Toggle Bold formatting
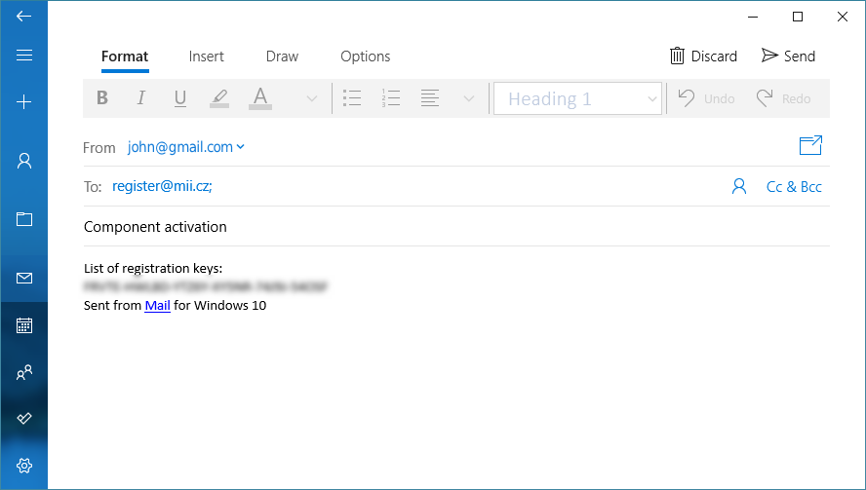 (x=102, y=98)
